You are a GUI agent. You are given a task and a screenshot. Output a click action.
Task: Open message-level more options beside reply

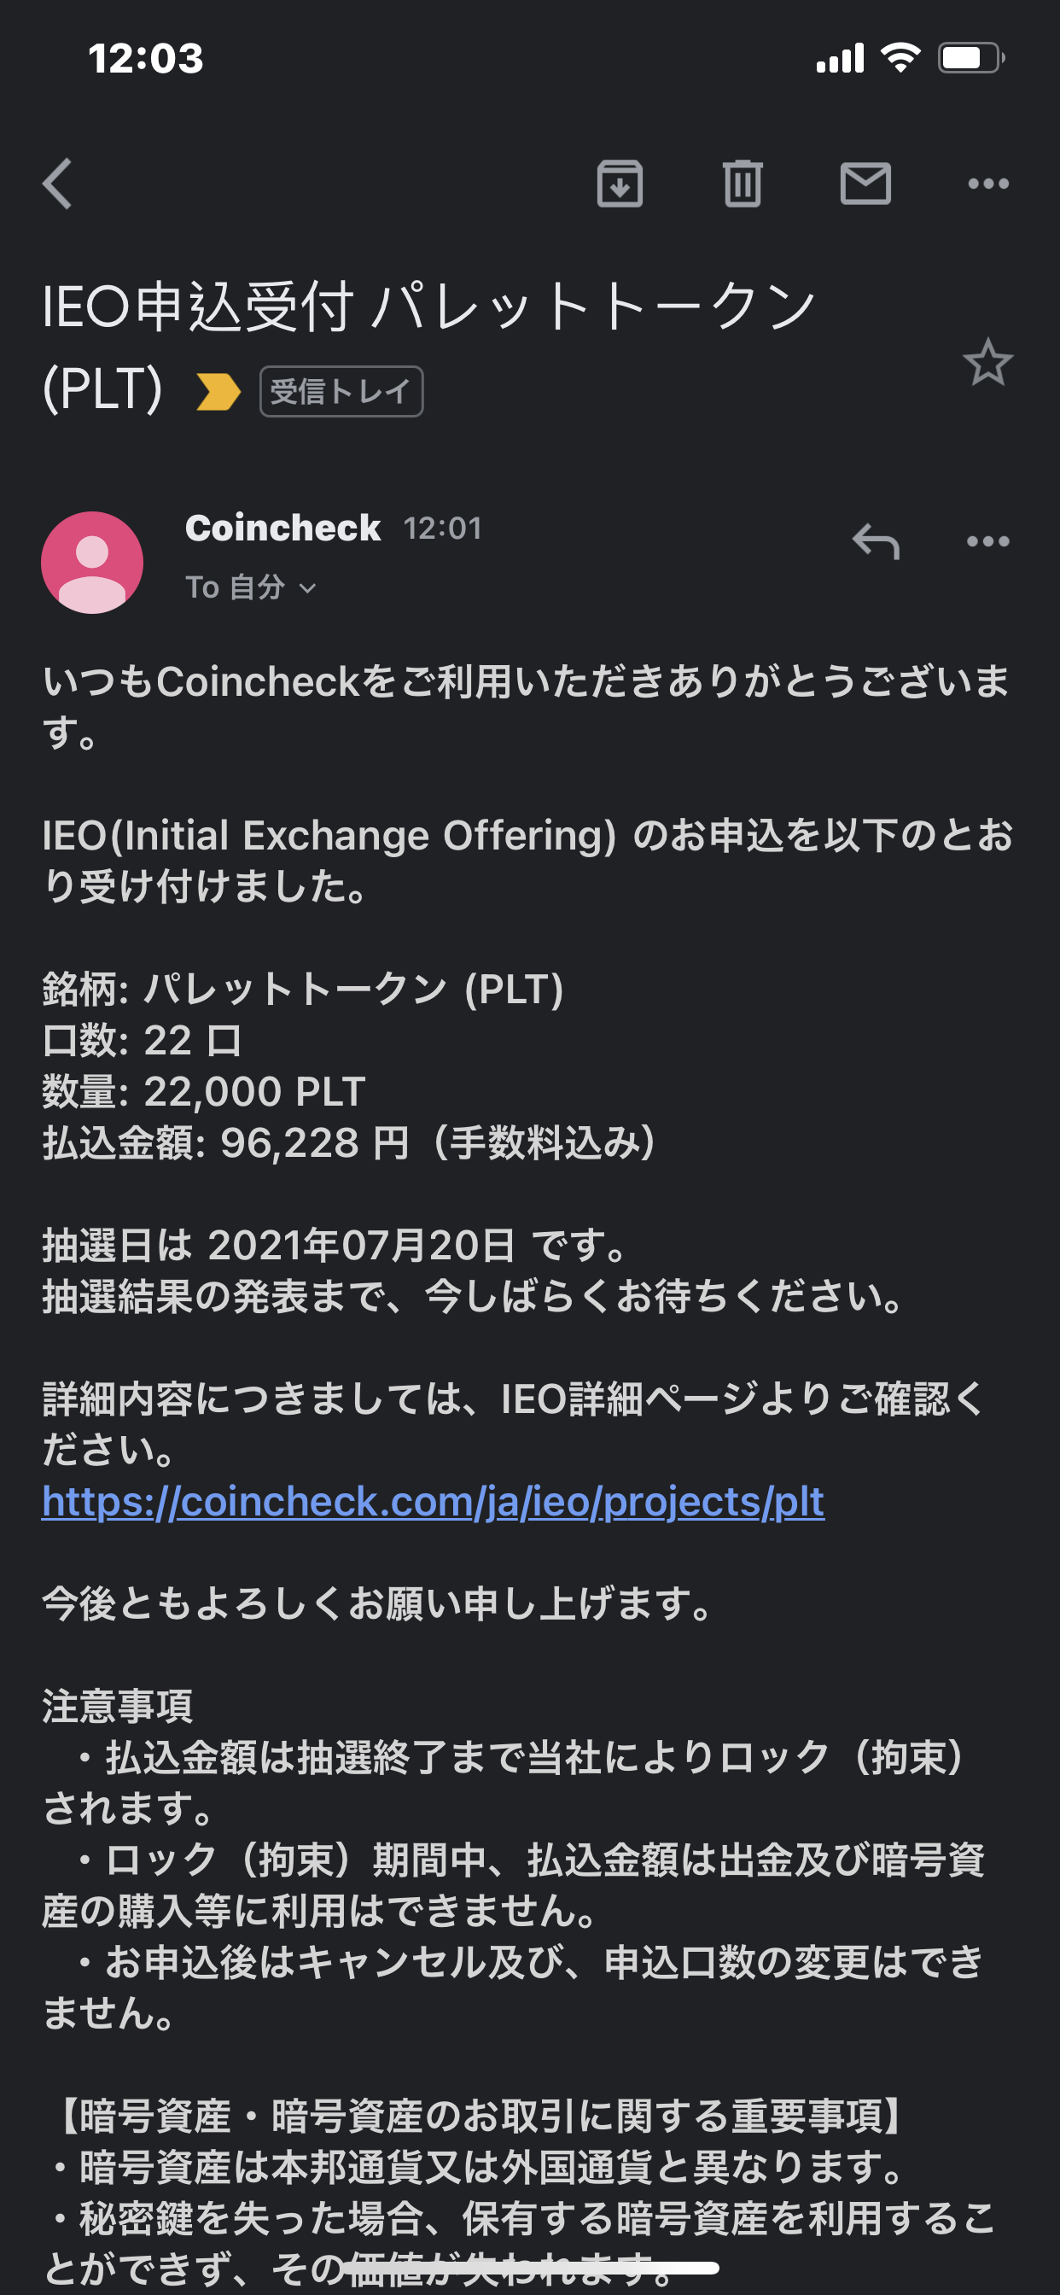[987, 541]
